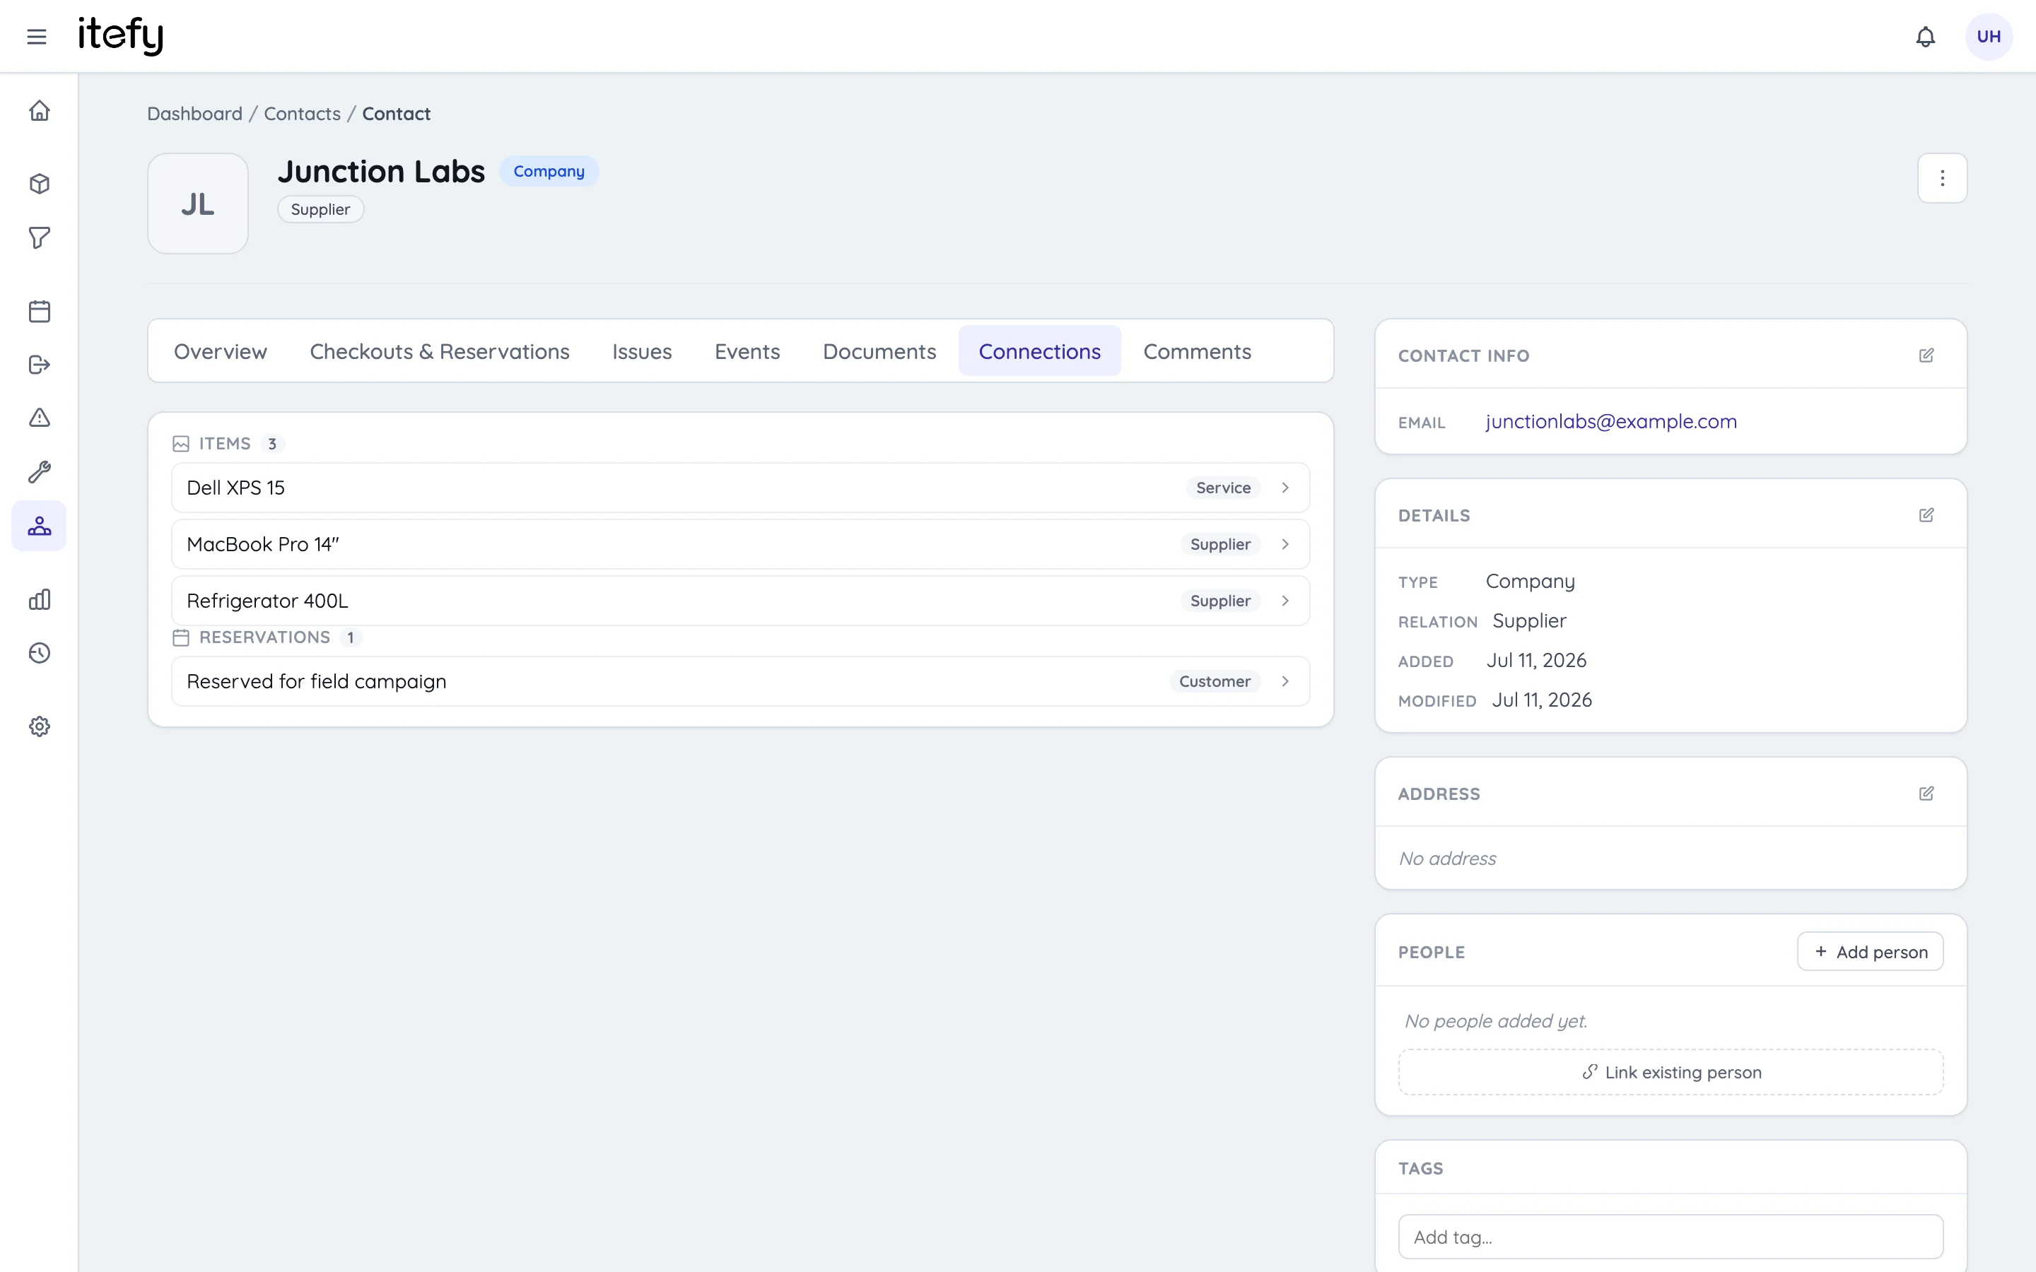
Task: Switch to Checkouts & Reservations tab
Action: (439, 351)
